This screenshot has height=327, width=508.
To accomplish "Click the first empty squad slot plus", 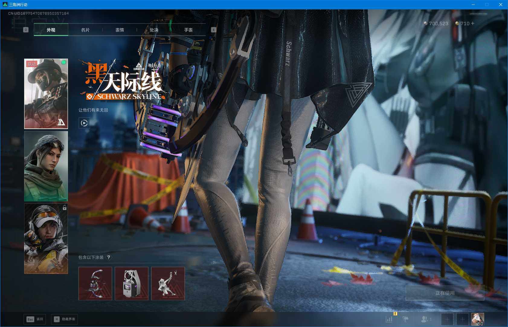I will coord(447,319).
